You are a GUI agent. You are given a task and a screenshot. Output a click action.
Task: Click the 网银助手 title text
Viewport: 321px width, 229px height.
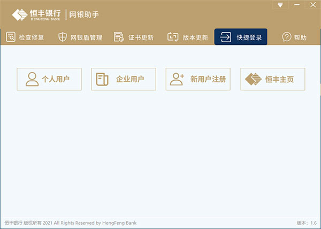[84, 15]
